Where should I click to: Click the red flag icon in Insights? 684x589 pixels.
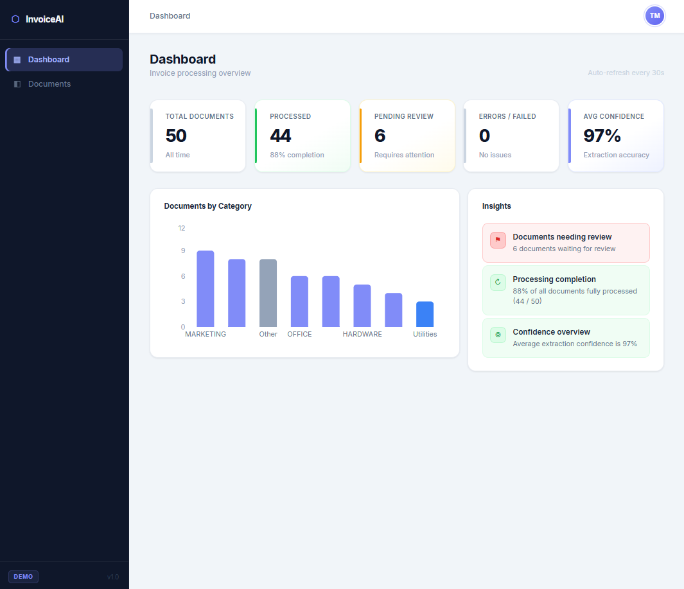click(498, 240)
